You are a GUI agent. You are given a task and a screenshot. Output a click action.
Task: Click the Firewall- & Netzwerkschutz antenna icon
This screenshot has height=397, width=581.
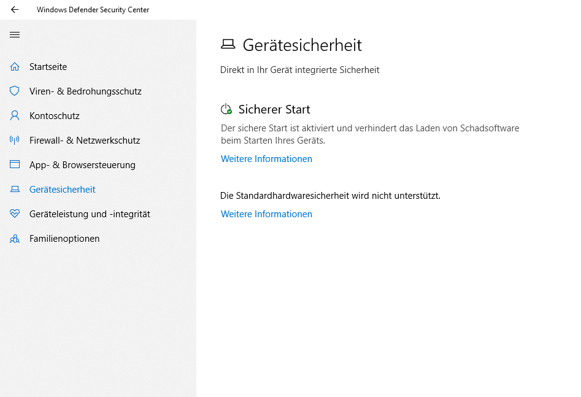click(x=15, y=140)
